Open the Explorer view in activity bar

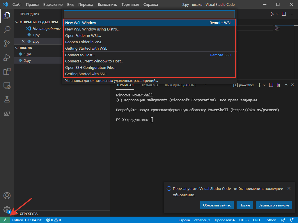click(7, 16)
